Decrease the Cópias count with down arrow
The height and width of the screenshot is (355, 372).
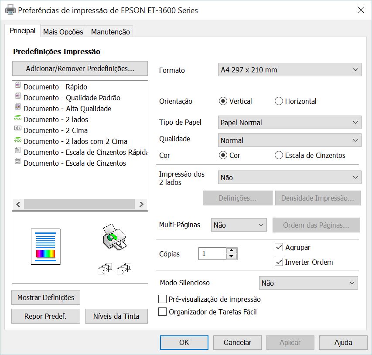tap(232, 256)
